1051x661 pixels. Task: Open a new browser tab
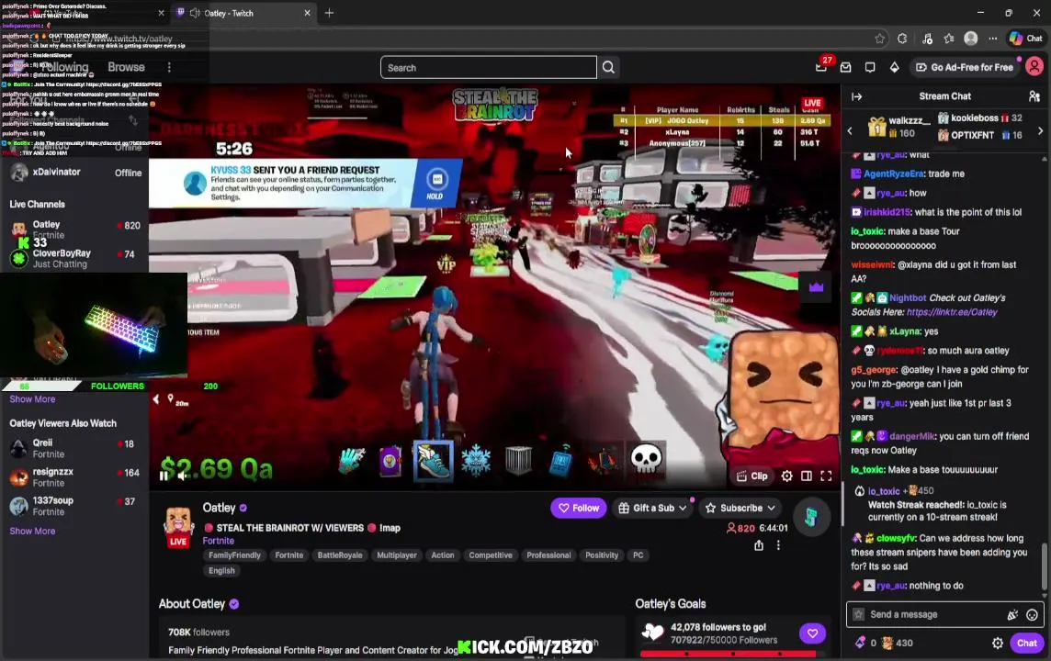coord(329,13)
